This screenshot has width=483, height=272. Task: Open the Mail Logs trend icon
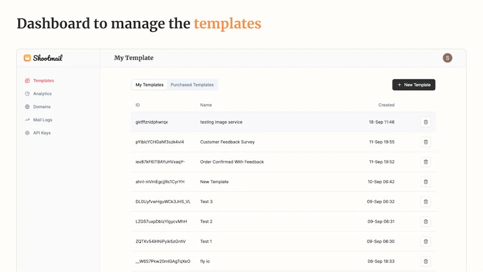point(27,120)
